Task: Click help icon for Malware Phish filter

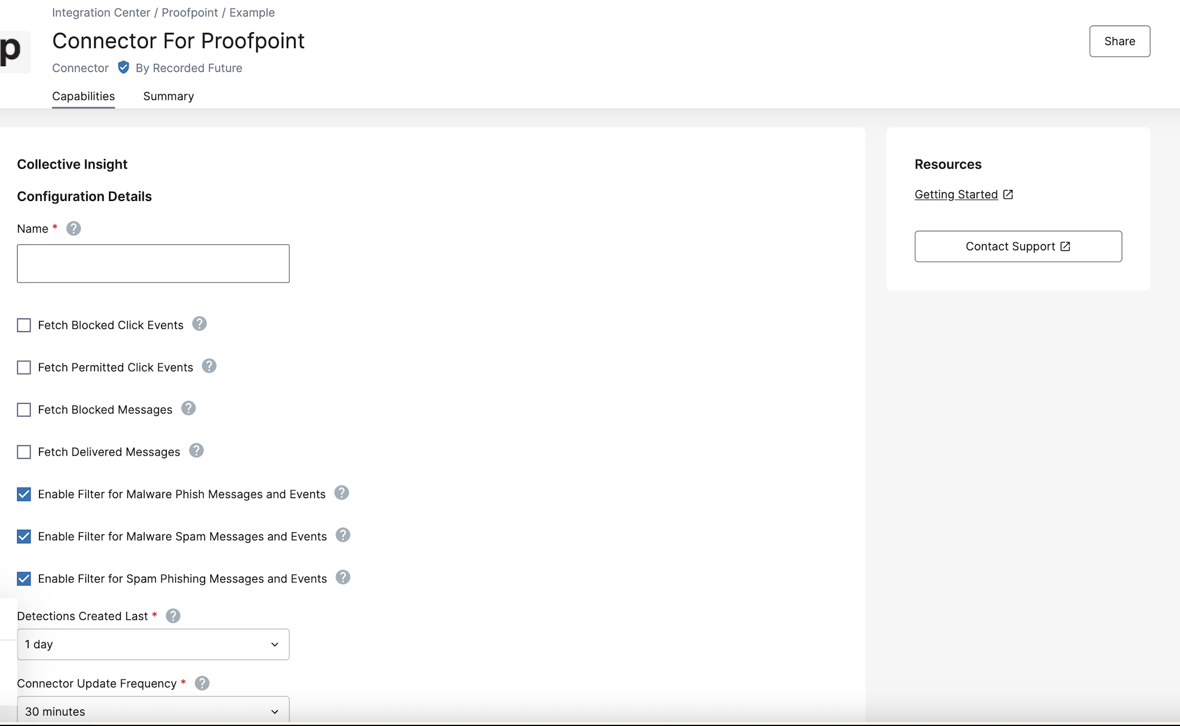Action: [x=342, y=493]
